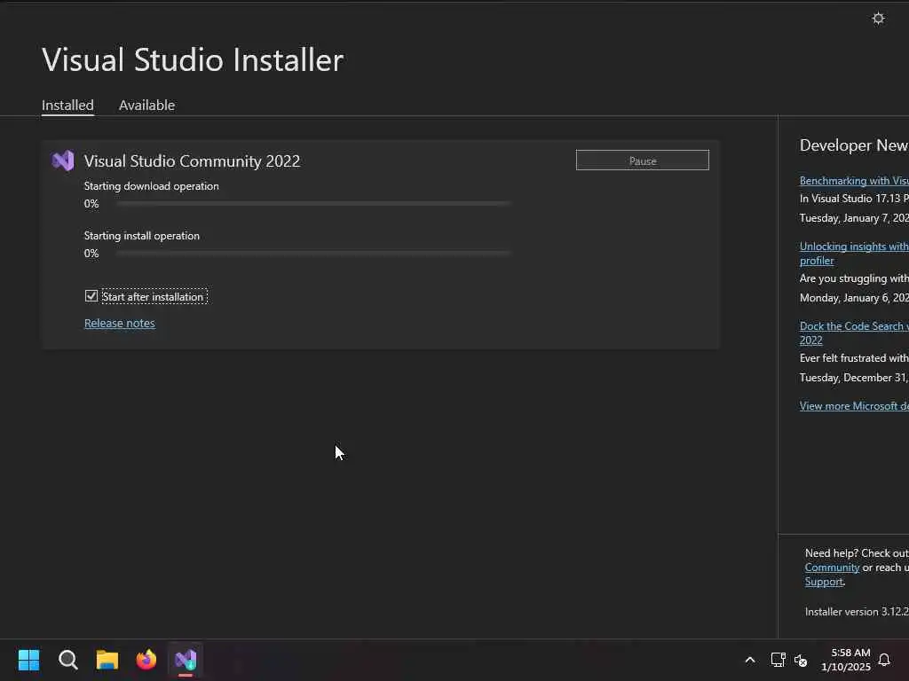Open Dock the Code Search news link
The height and width of the screenshot is (681, 909).
point(854,333)
